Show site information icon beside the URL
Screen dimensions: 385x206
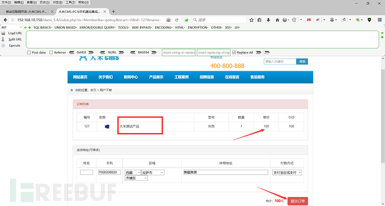tap(12, 20)
